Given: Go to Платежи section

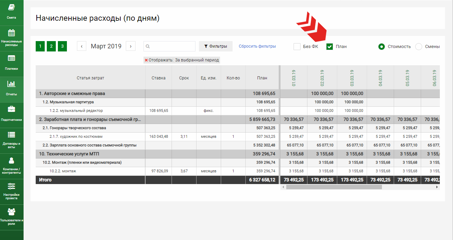Looking at the screenshot, I should click(11, 63).
